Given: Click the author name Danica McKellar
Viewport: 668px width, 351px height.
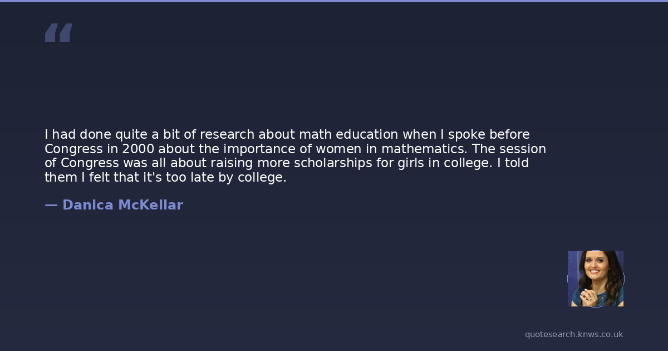Looking at the screenshot, I should coord(122,205).
